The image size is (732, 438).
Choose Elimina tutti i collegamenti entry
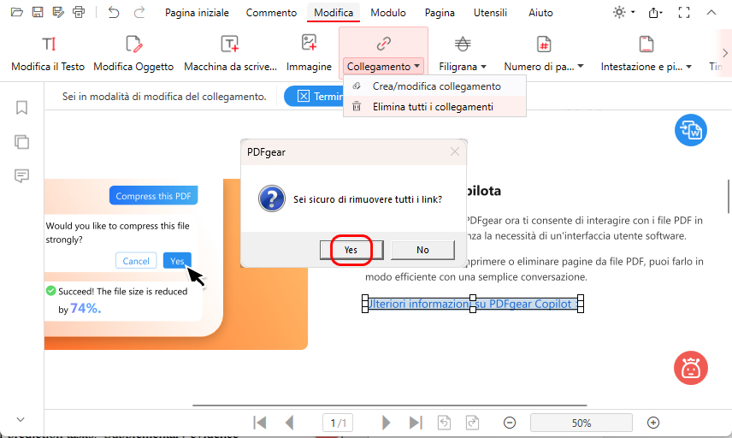tap(434, 107)
